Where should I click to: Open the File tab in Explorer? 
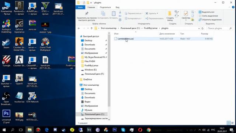pos(80,7)
